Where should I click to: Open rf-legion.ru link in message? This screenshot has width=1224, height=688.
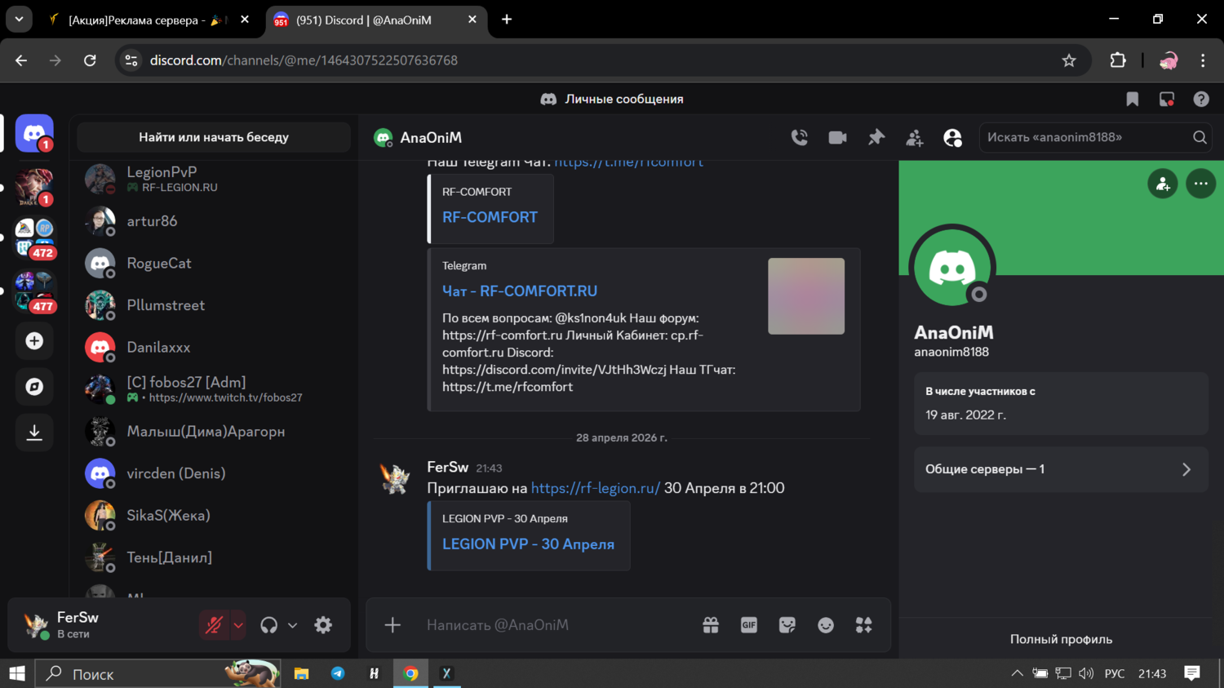pyautogui.click(x=596, y=488)
